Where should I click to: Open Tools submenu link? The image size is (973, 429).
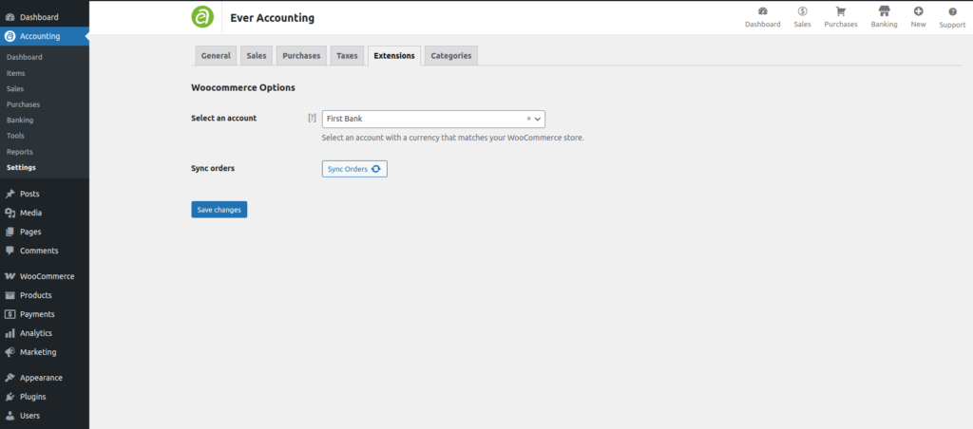[x=15, y=136]
